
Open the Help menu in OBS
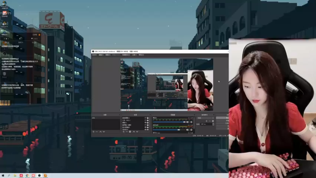(x=141, y=55)
